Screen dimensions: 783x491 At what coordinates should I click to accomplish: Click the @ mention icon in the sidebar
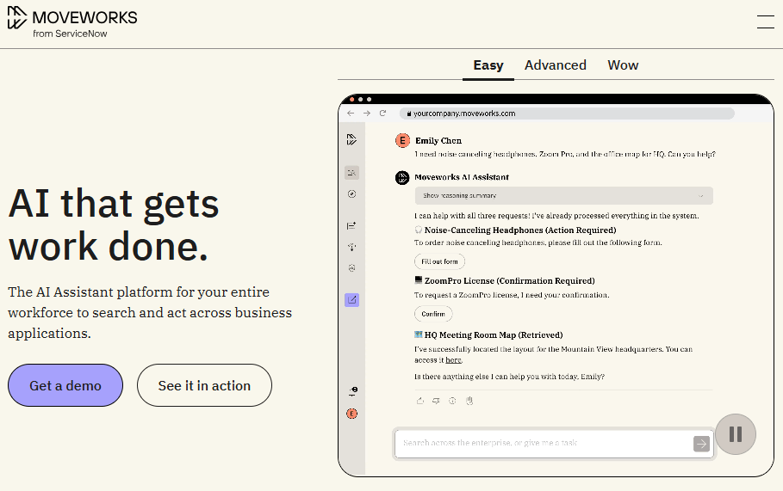tap(351, 268)
